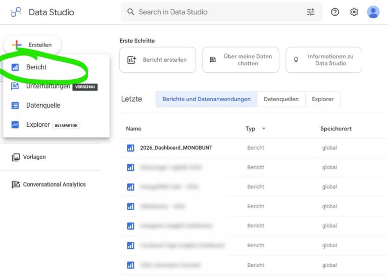Select Explorer in the create menu

(56, 124)
